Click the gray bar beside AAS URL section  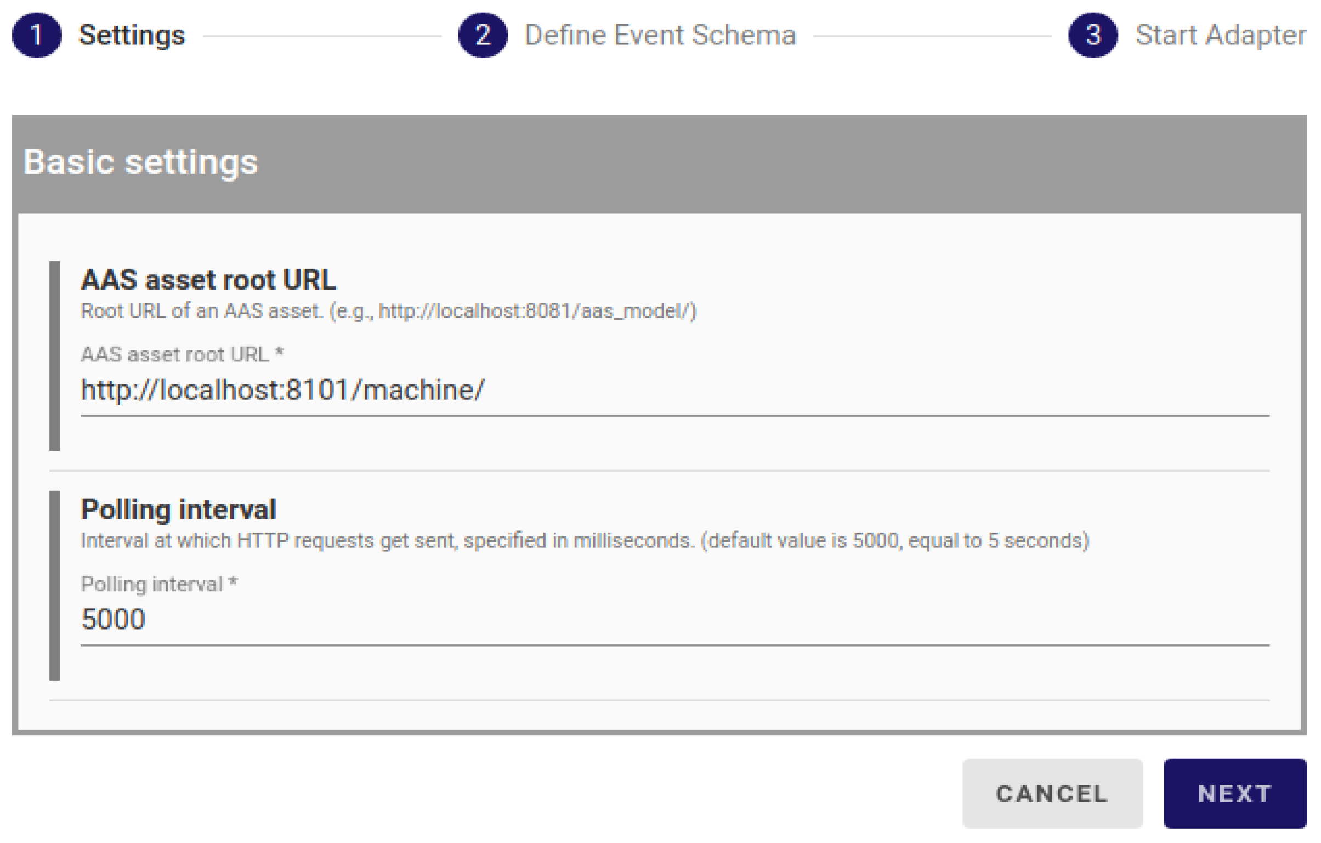pyautogui.click(x=55, y=355)
